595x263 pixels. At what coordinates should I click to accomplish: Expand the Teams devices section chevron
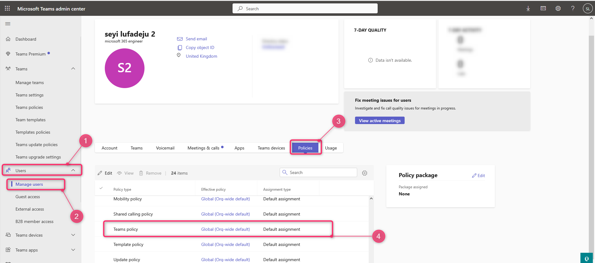[x=73, y=235]
